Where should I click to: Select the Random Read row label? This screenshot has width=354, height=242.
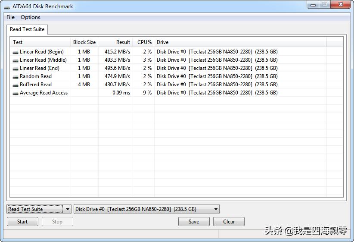click(x=36, y=76)
